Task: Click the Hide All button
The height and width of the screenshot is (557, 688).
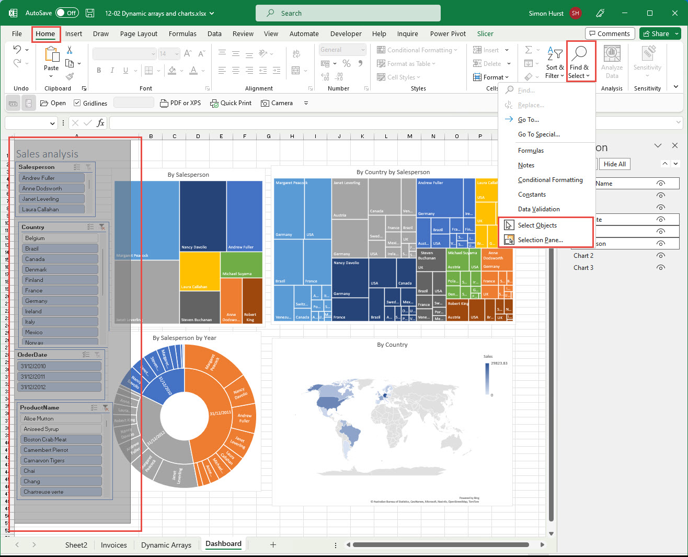Action: [614, 164]
